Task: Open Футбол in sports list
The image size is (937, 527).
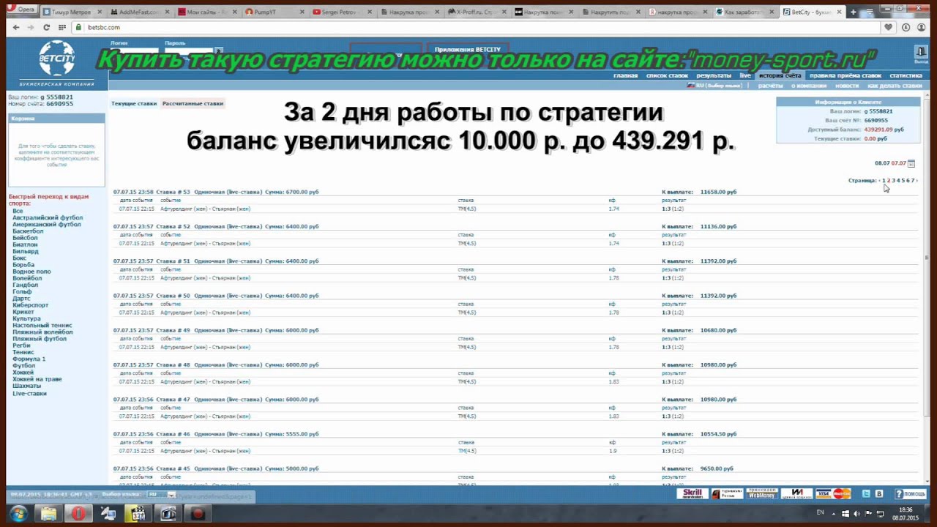Action: click(23, 366)
